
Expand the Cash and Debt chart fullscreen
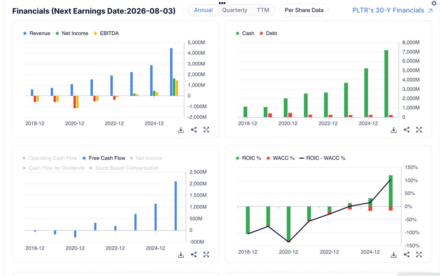(419, 130)
